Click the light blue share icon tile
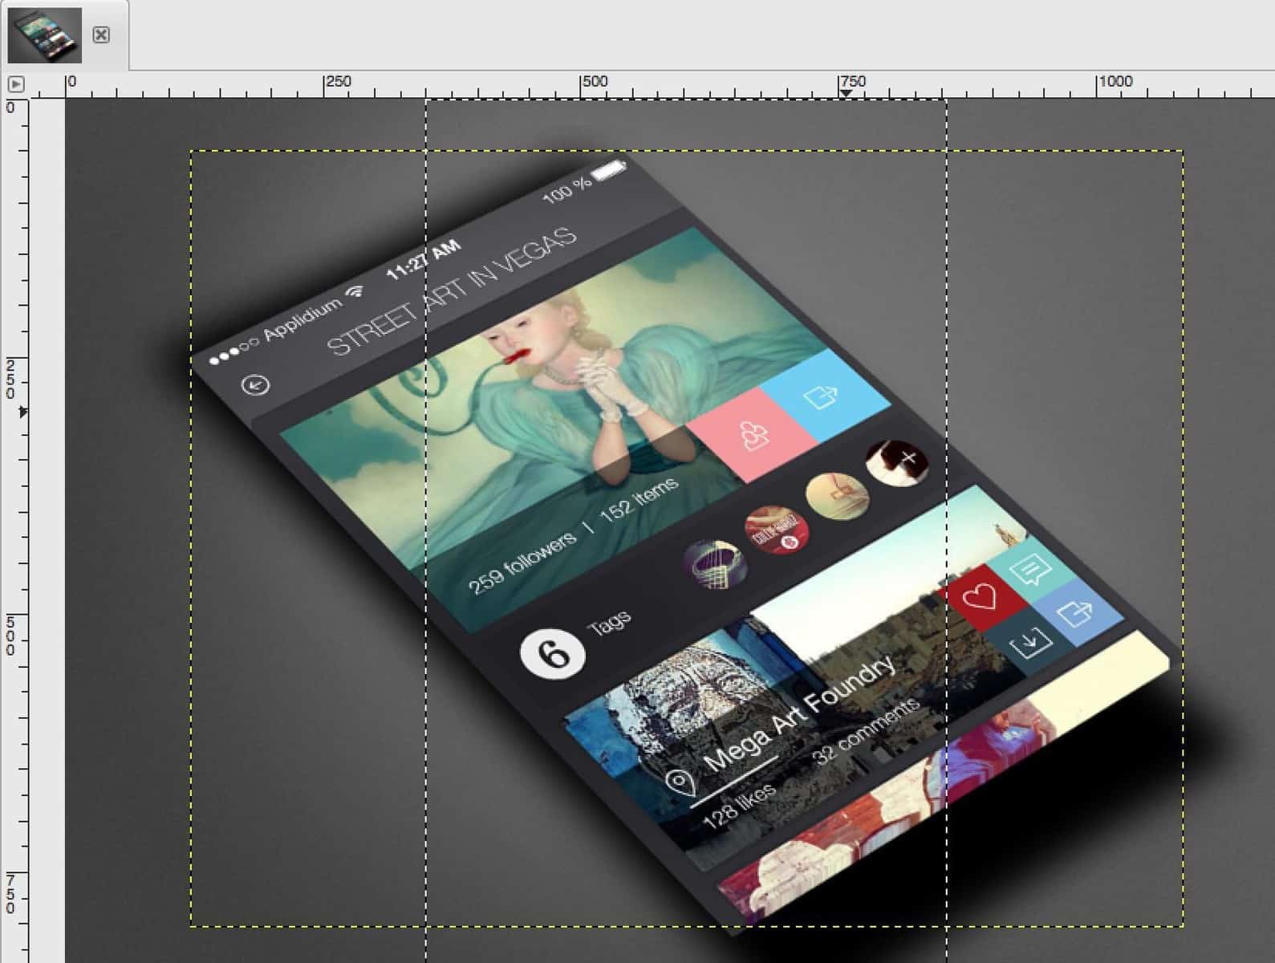 (x=825, y=395)
